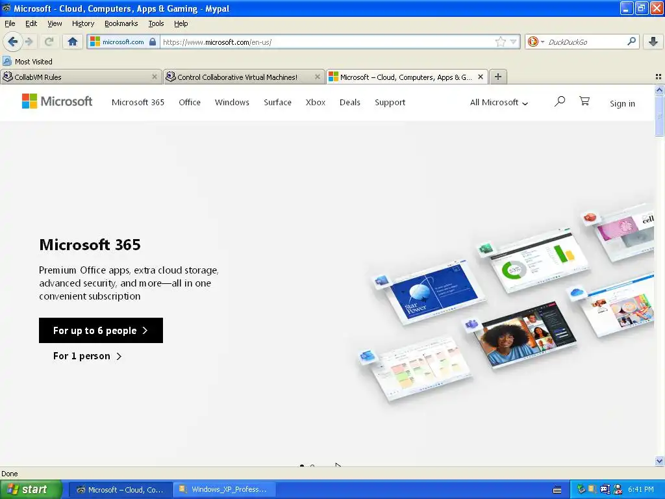
Task: Open the keyboard icon in the taskbar
Action: pos(557,490)
